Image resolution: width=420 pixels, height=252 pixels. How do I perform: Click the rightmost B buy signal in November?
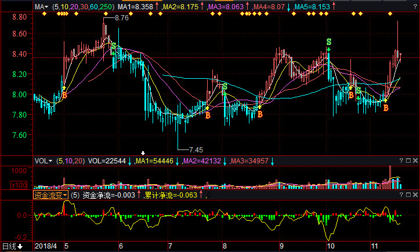click(x=385, y=108)
